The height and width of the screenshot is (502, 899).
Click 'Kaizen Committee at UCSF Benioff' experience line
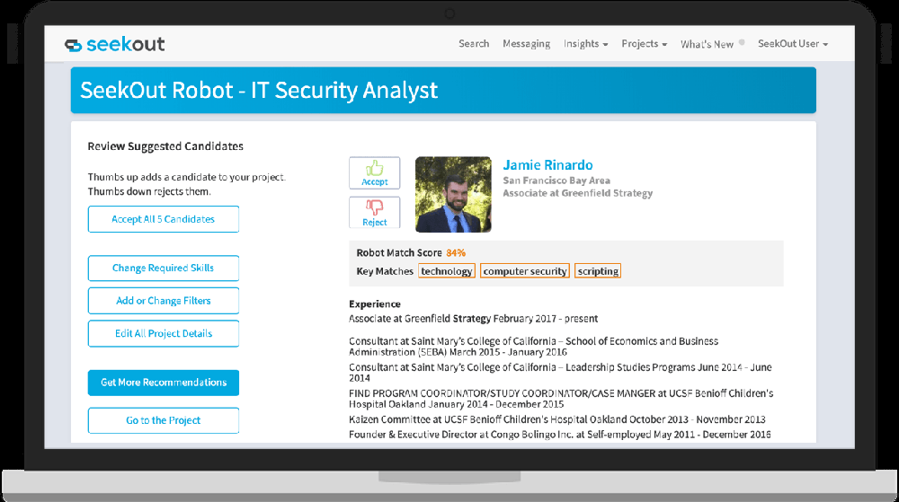[x=557, y=419]
